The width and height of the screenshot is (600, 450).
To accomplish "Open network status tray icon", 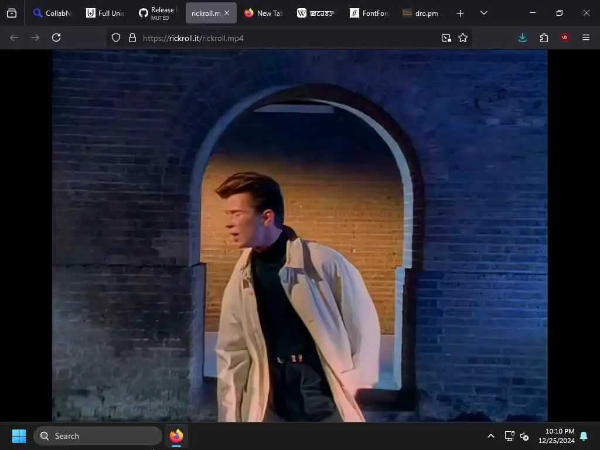I will coord(509,436).
